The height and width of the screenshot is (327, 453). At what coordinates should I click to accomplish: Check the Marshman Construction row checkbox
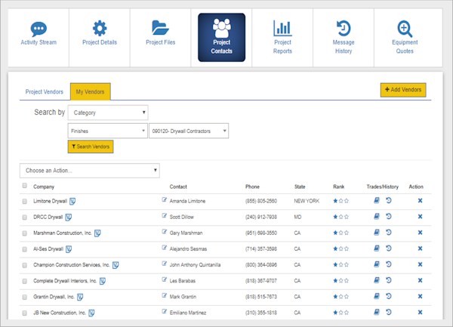point(25,233)
